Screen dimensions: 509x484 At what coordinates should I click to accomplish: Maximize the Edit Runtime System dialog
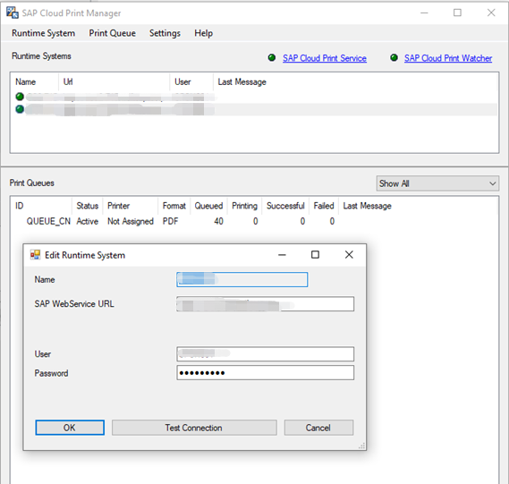click(315, 255)
